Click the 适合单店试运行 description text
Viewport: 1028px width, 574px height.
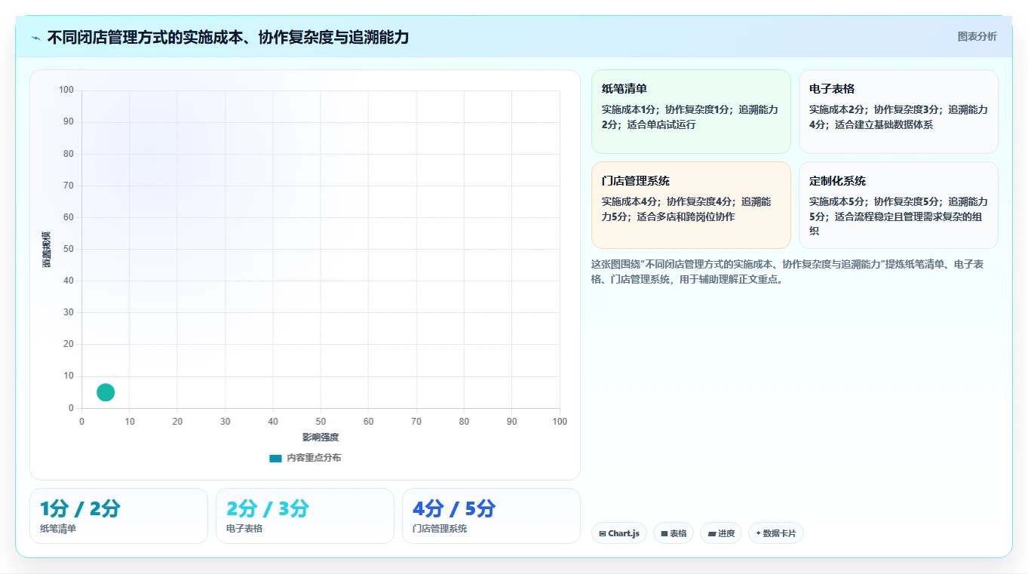coord(661,124)
